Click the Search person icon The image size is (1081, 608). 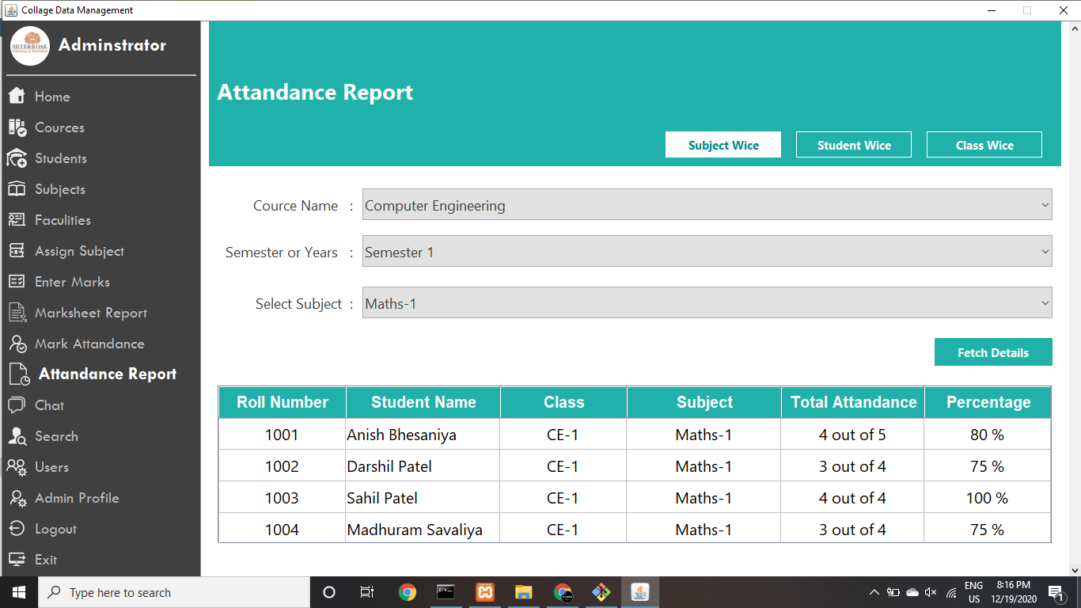click(x=17, y=436)
